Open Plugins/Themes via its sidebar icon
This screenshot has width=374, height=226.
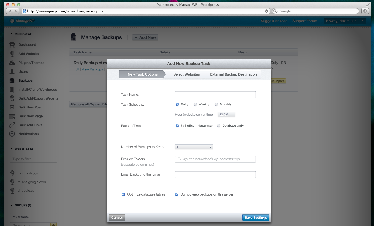click(x=12, y=63)
